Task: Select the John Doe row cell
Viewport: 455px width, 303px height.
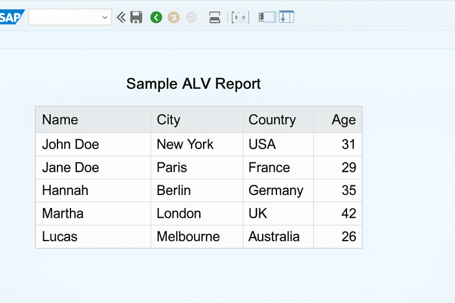Action: (x=93, y=144)
